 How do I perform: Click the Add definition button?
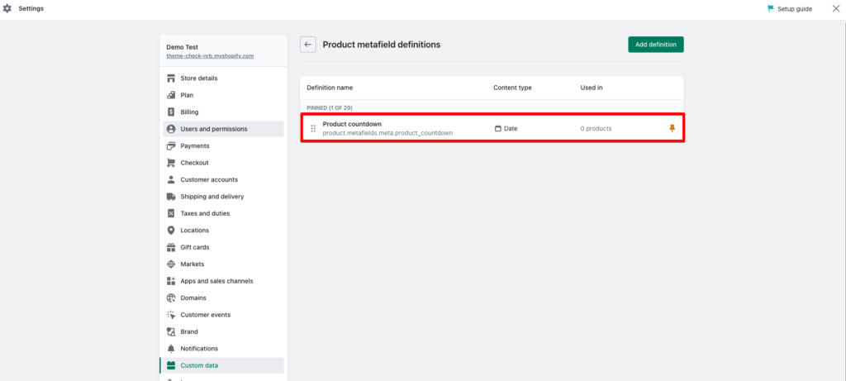coord(655,45)
